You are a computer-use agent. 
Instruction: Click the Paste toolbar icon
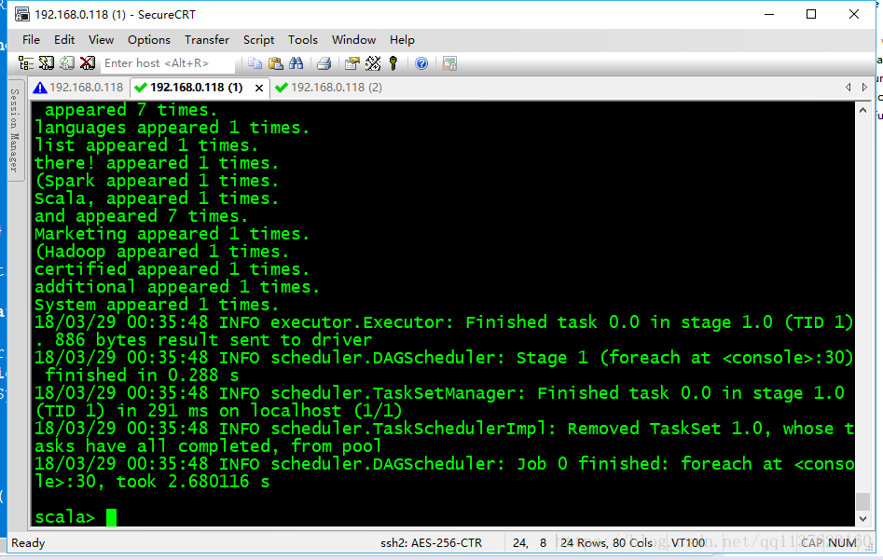tap(275, 63)
